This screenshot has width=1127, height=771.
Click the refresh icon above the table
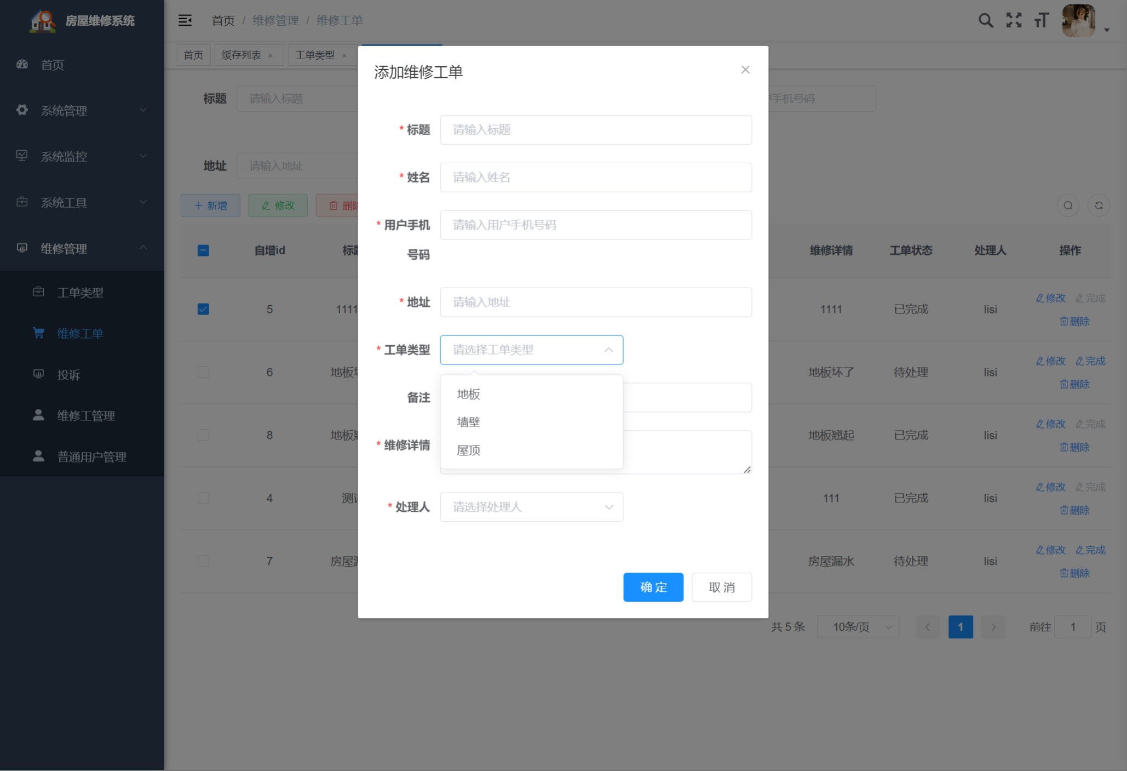(1098, 205)
